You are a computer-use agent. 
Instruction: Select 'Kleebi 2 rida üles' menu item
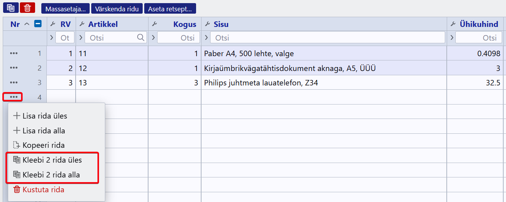[x=52, y=160]
